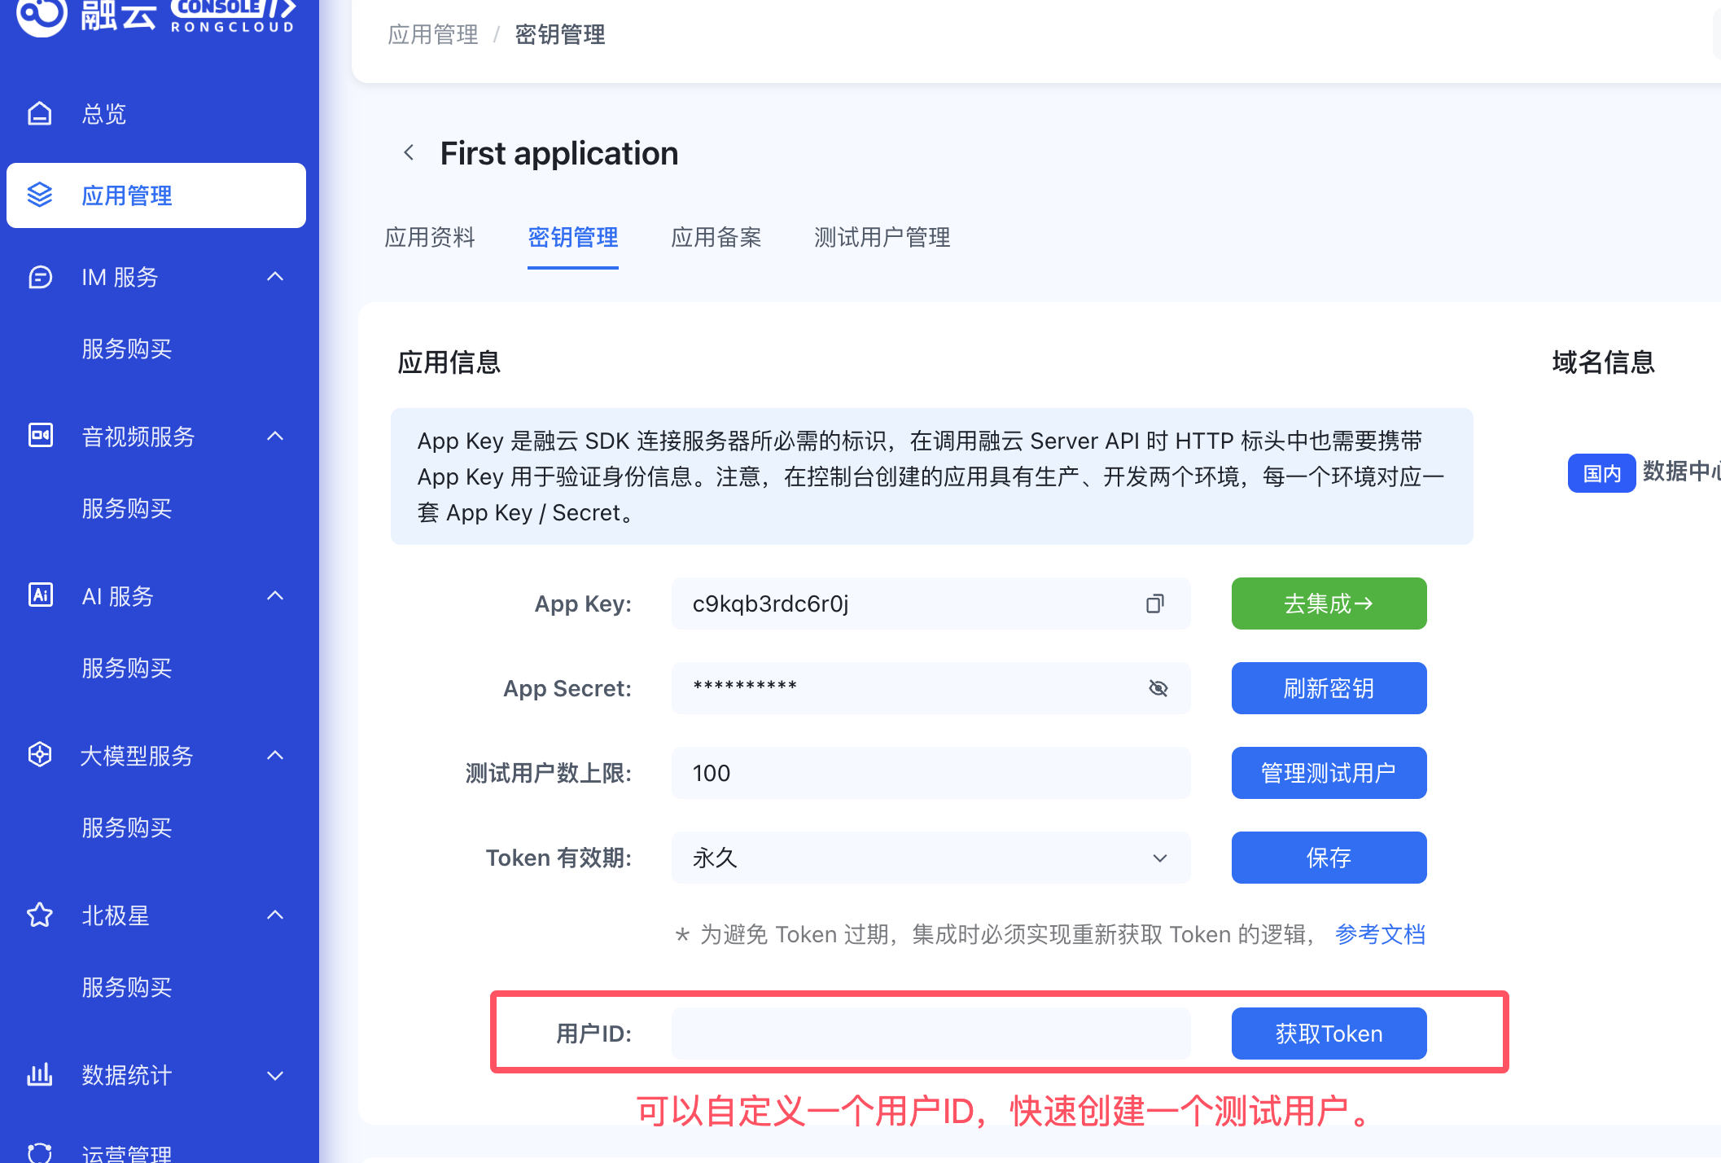Click the First application title
1721x1163 pixels.
pyautogui.click(x=559, y=153)
